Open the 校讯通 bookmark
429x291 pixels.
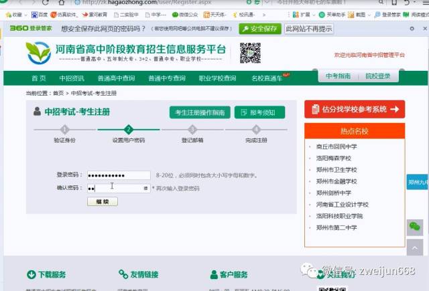[x=244, y=15]
